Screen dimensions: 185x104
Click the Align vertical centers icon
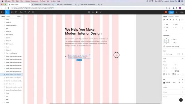pos(177,20)
